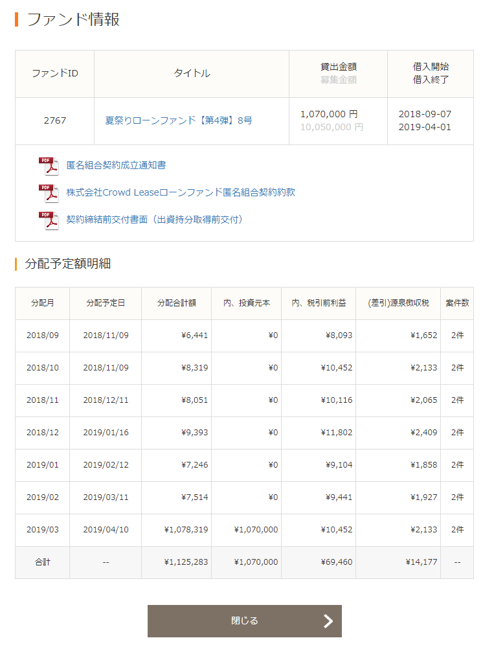The image size is (483, 649).
Task: Click the ¥1,125,283 grand total
Action: (186, 562)
